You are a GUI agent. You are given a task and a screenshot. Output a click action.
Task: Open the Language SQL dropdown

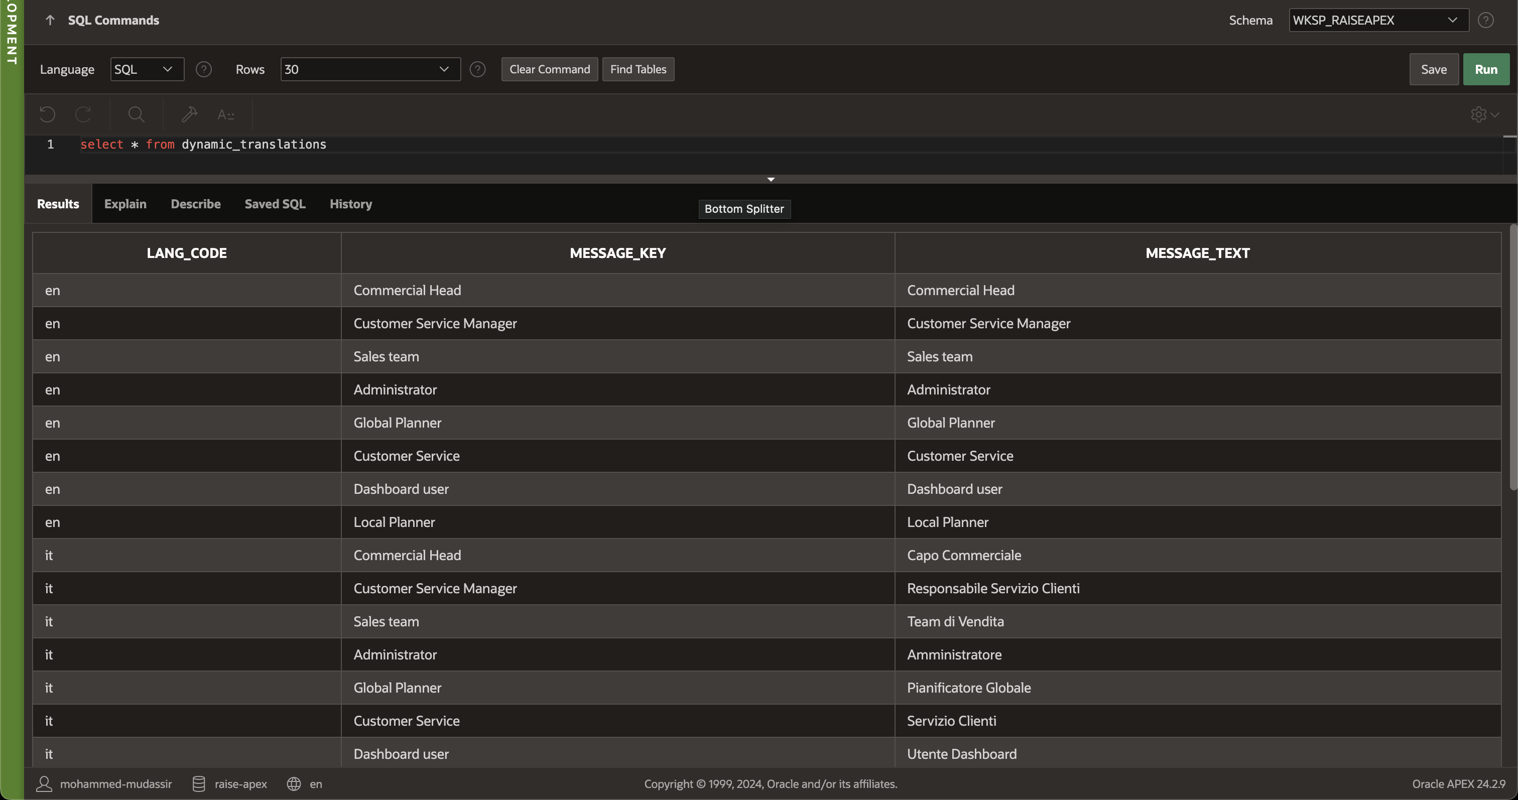coord(147,70)
